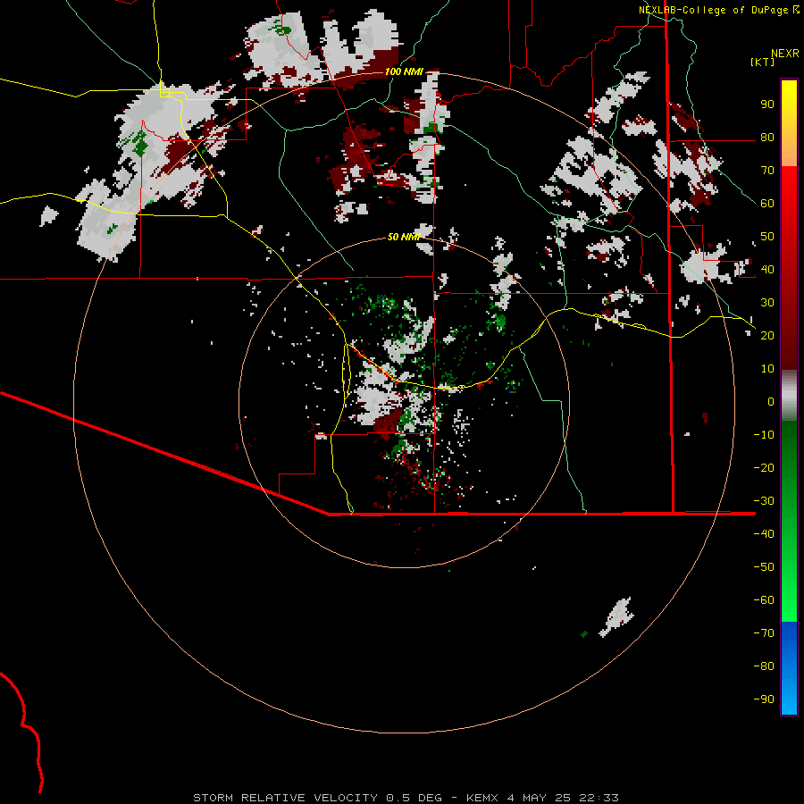Click the -40 value on velocity scale
This screenshot has width=804, height=804.
764,534
